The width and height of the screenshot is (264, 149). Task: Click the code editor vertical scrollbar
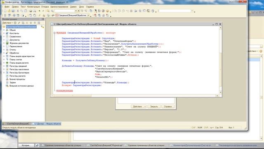(220, 60)
